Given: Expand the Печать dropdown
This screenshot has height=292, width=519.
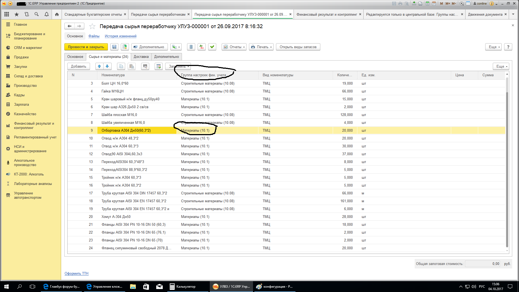Looking at the screenshot, I should [x=261, y=47].
